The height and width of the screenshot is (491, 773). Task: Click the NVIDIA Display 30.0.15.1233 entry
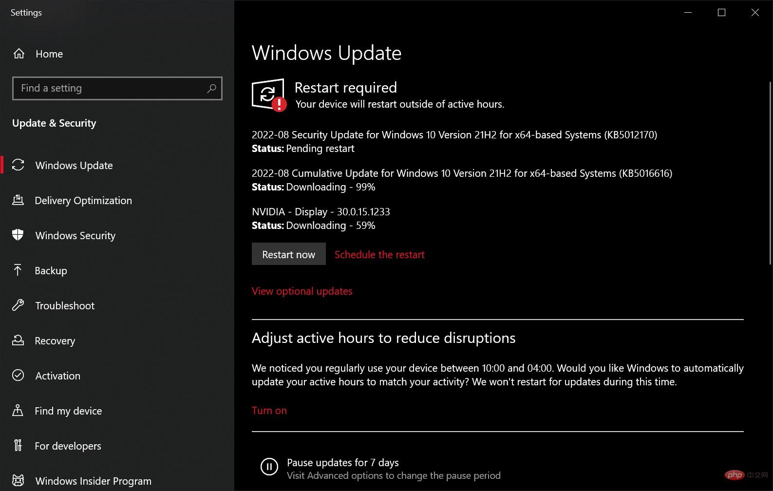(321, 212)
